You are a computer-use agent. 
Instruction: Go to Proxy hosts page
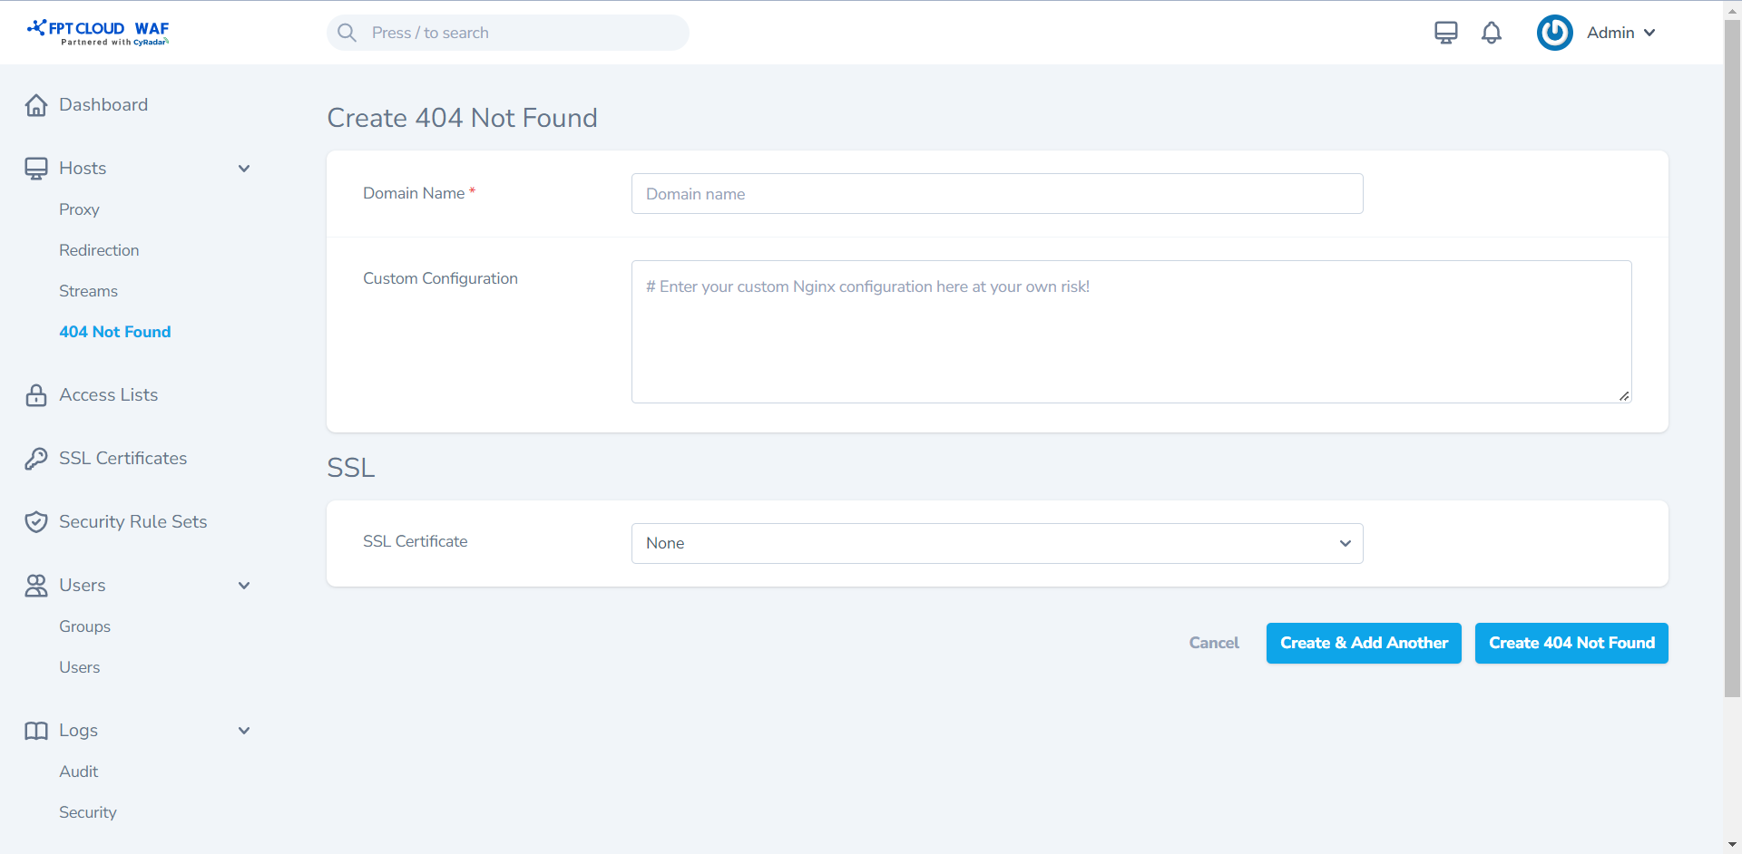[79, 209]
